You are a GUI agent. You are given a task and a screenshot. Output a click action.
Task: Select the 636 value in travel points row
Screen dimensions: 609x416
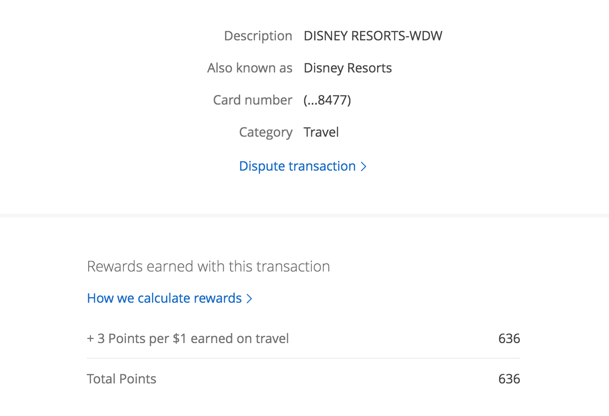[x=509, y=338]
